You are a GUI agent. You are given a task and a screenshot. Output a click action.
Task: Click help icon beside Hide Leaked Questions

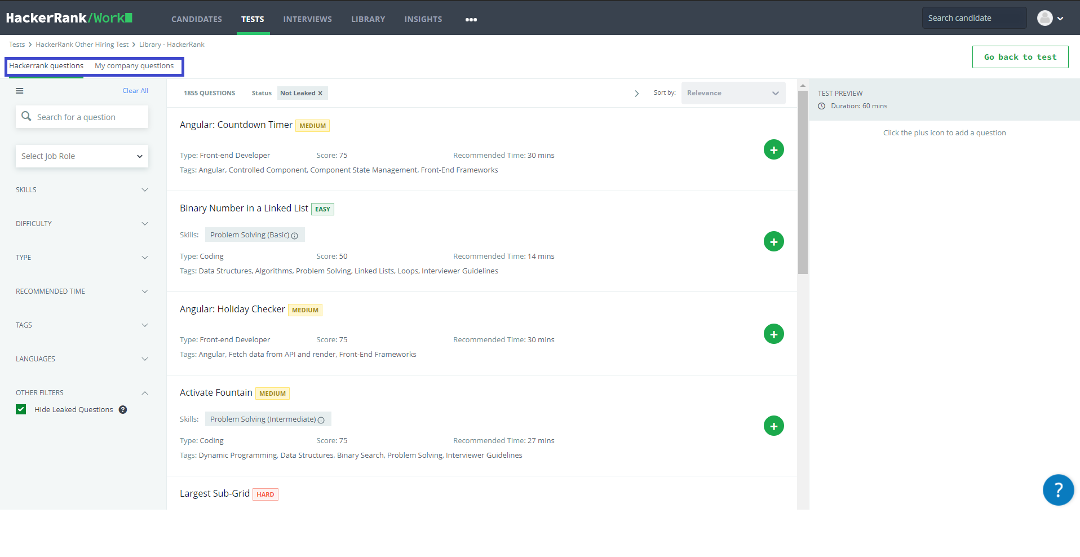(123, 410)
